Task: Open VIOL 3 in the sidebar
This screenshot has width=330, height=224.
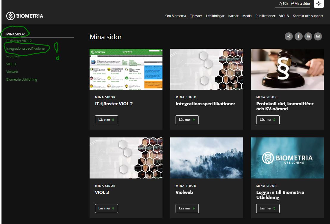Action: (x=11, y=64)
